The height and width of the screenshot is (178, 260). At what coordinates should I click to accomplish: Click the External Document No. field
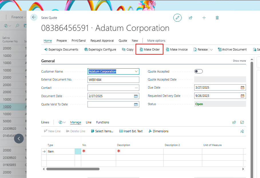pyautogui.click(x=114, y=80)
